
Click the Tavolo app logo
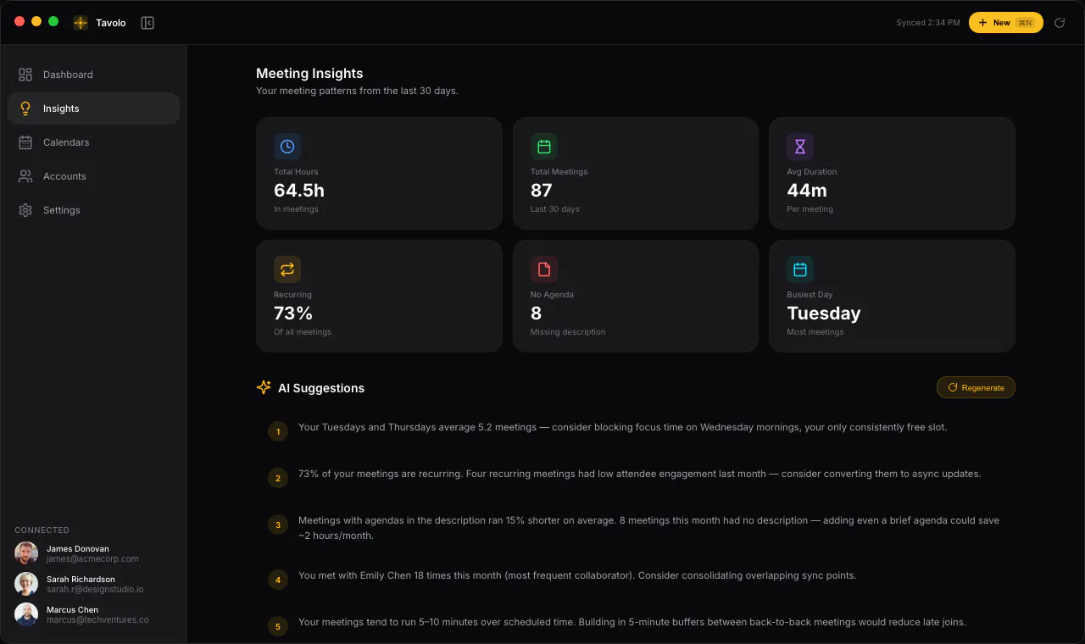(x=81, y=23)
